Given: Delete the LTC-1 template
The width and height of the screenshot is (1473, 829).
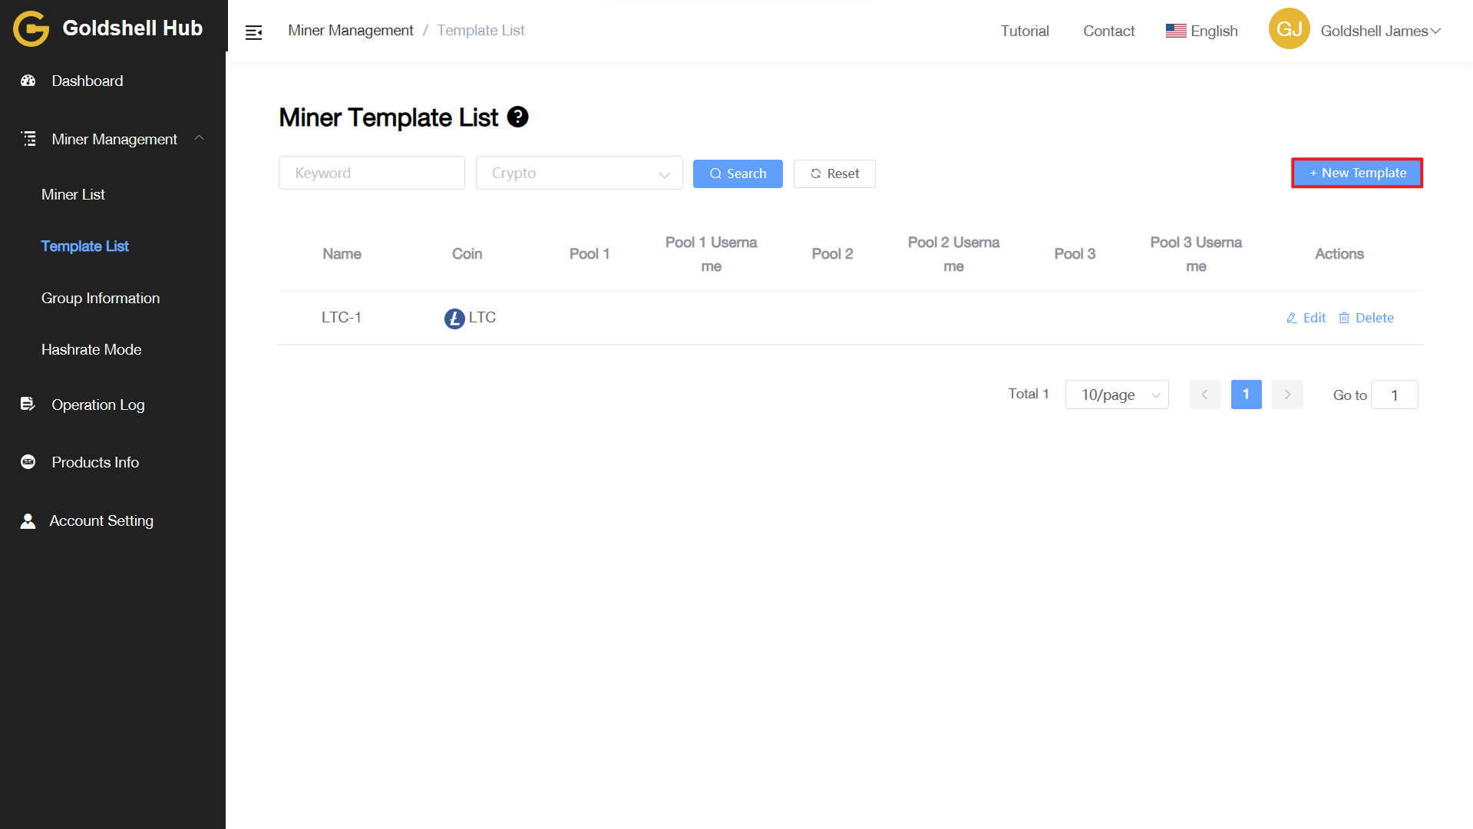Looking at the screenshot, I should click(1366, 318).
